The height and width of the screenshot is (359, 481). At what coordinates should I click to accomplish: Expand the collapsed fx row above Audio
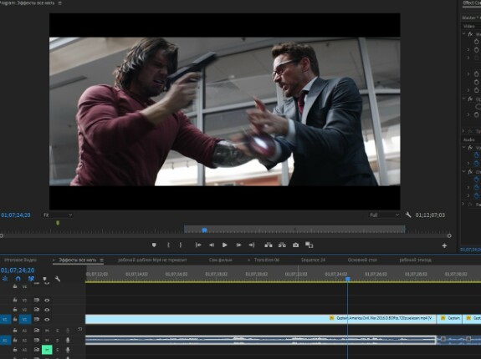coord(463,131)
